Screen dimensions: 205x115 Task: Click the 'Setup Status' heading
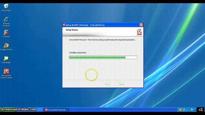[x=72, y=30]
